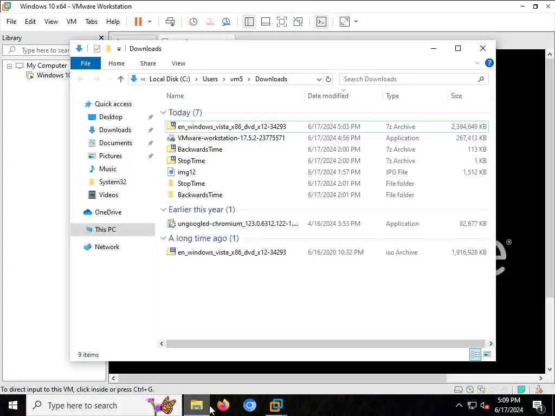Open the power options arrow beside pause
The image size is (555, 416).
(x=150, y=22)
